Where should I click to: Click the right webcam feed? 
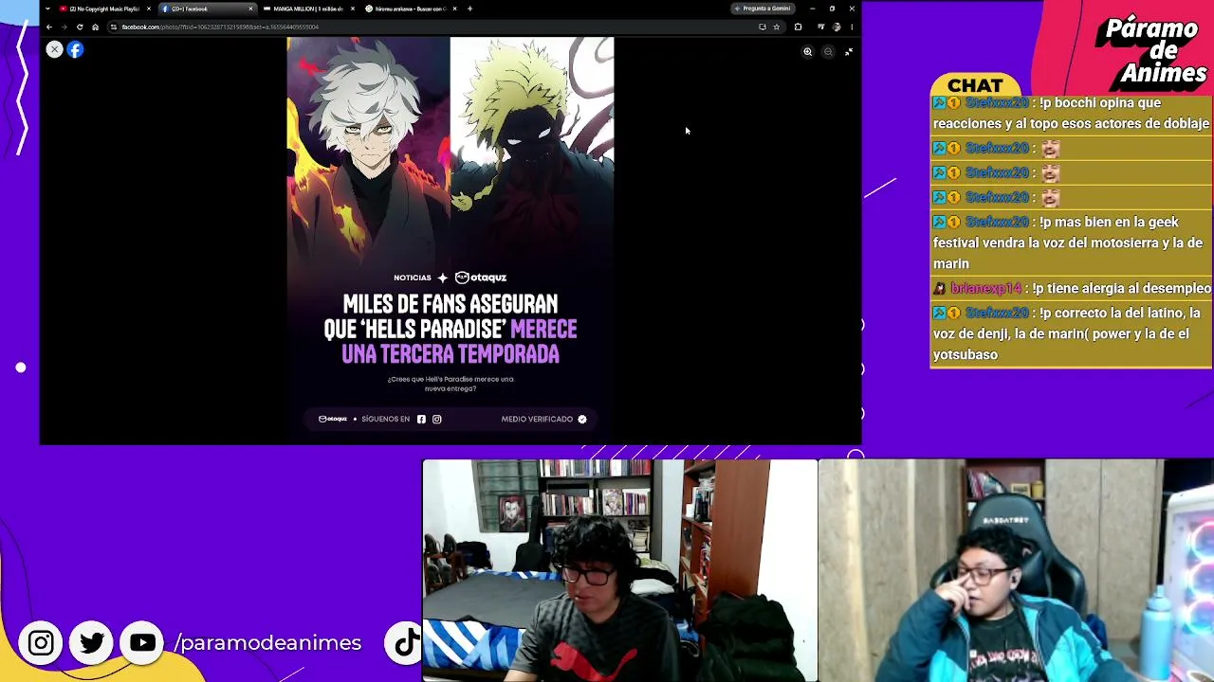[1016, 571]
